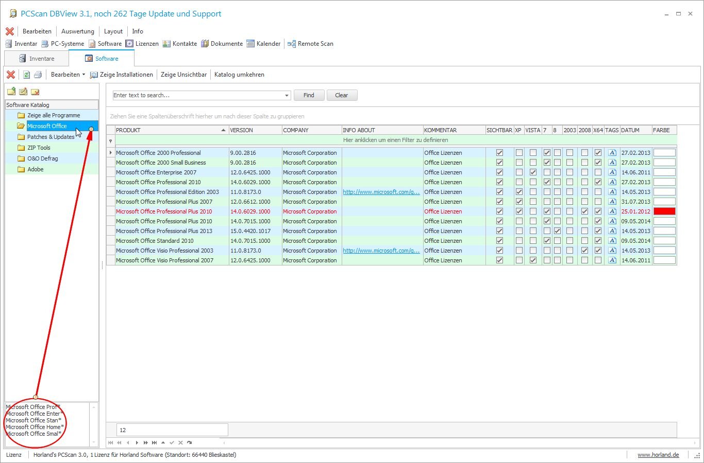Open the tags icon for Microsoft Office Visio Professional 2007
This screenshot has height=463, width=704.
pos(612,260)
